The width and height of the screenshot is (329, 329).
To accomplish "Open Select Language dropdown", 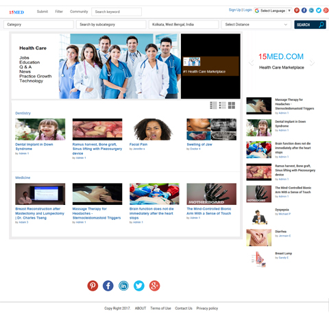I will click(x=273, y=10).
